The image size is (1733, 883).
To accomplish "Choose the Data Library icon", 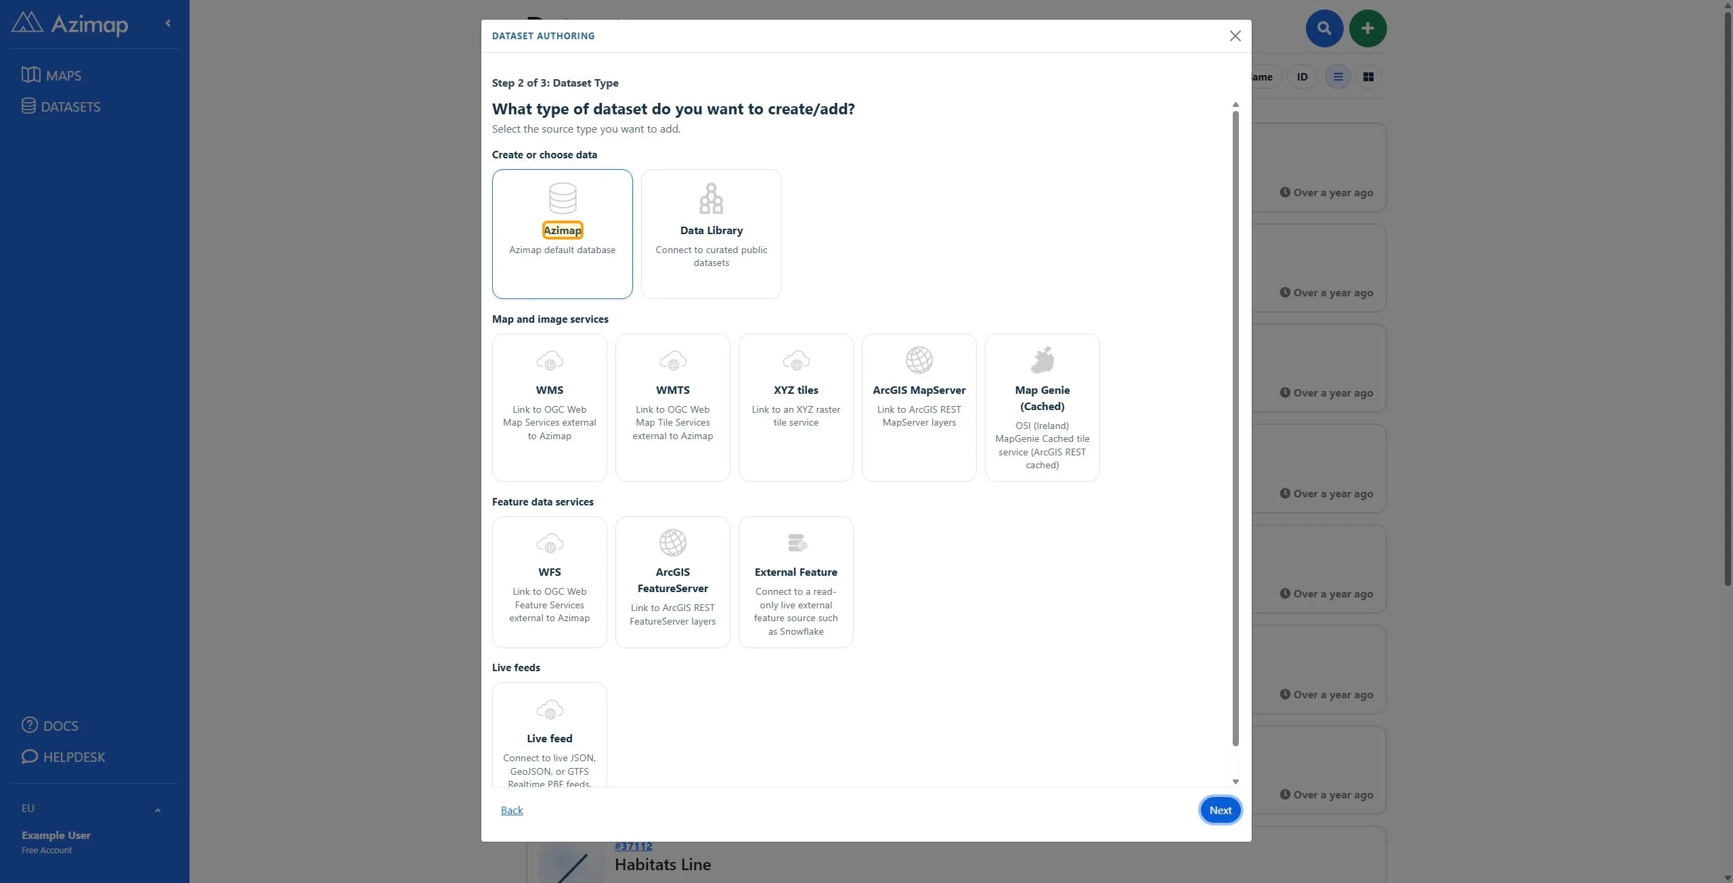I will [711, 198].
